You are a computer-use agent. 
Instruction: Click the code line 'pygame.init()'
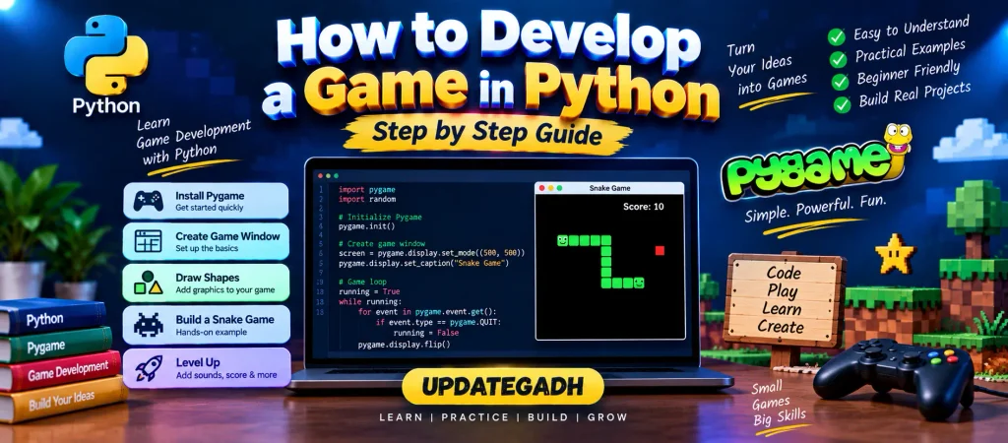pyautogui.click(x=366, y=226)
